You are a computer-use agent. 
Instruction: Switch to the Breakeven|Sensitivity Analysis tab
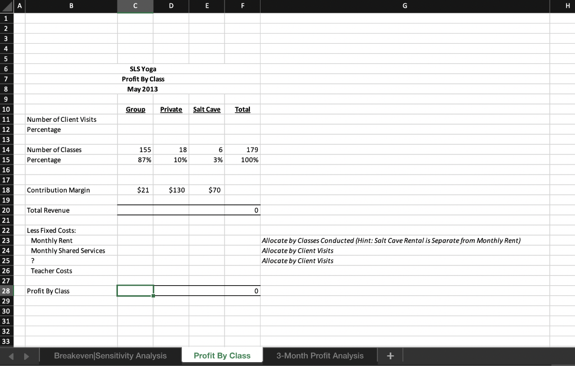tap(110, 355)
